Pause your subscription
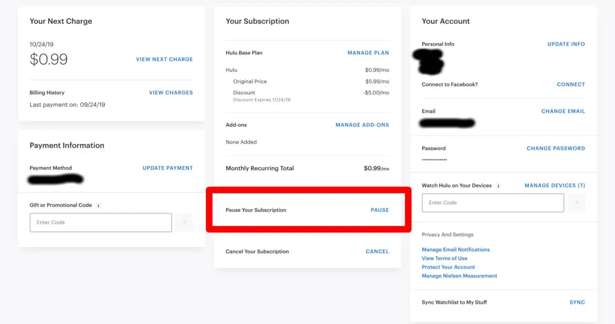This screenshot has width=615, height=324. tap(380, 210)
